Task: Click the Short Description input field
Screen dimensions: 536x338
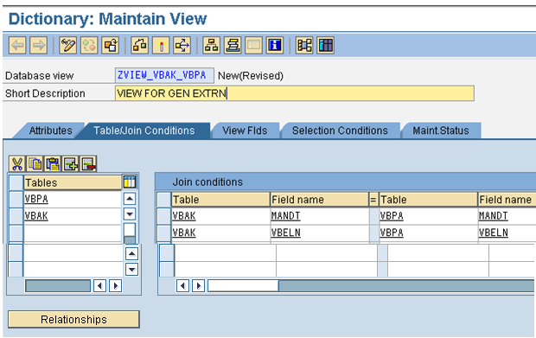Action: (294, 93)
